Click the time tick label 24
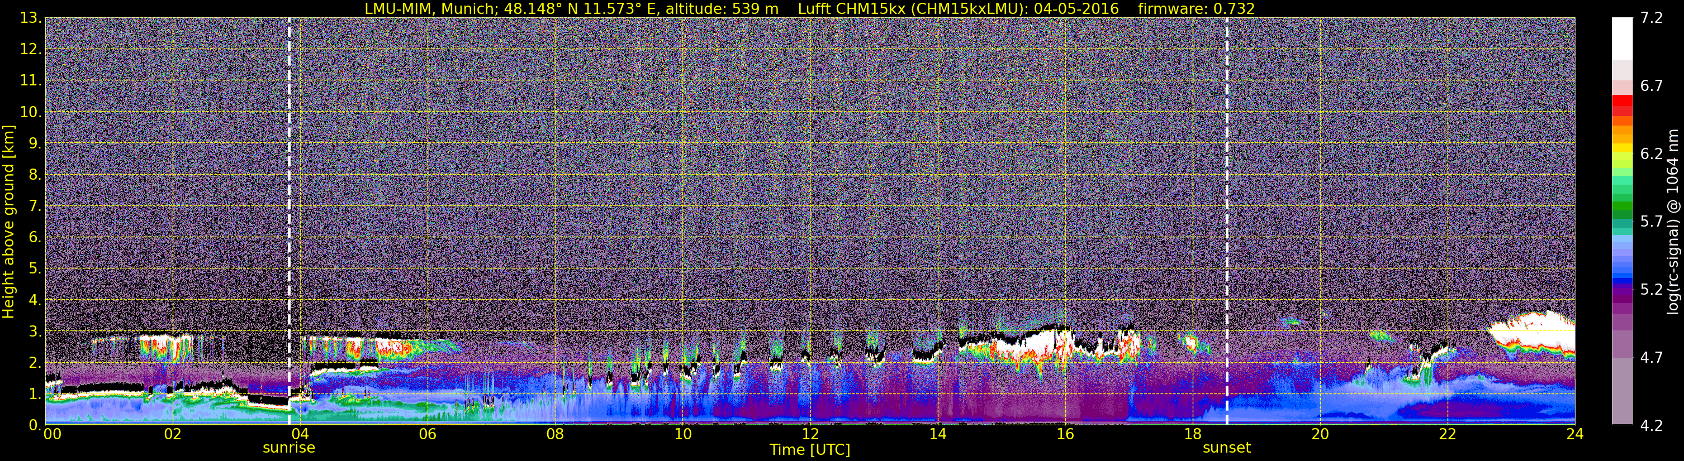The width and height of the screenshot is (1684, 461). [x=1575, y=434]
